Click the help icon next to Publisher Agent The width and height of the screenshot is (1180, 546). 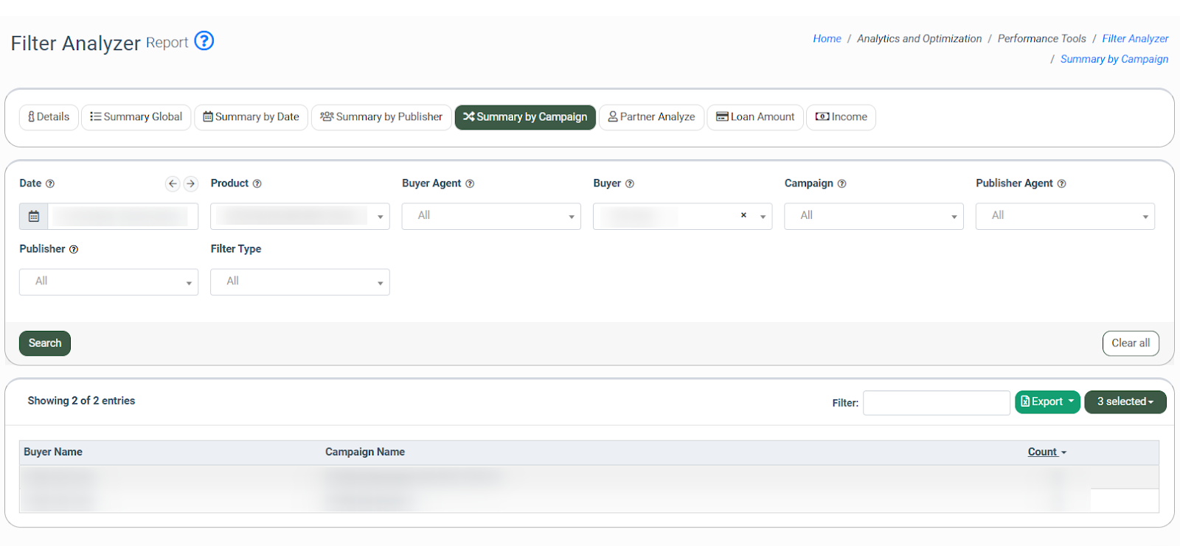tap(1061, 184)
